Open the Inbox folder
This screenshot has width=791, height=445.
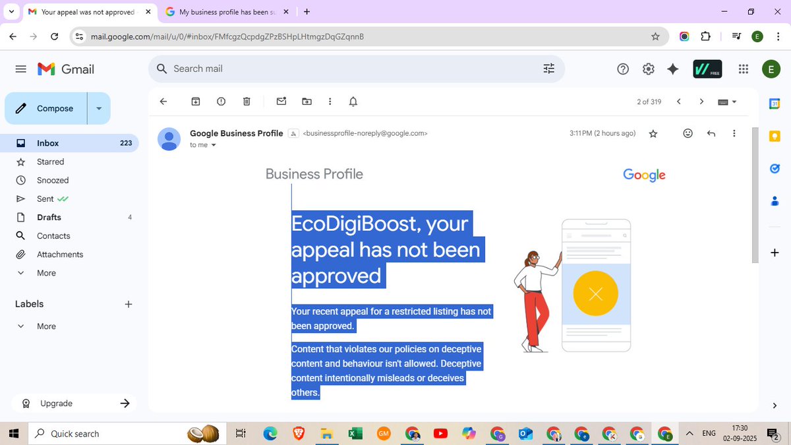tap(69, 143)
